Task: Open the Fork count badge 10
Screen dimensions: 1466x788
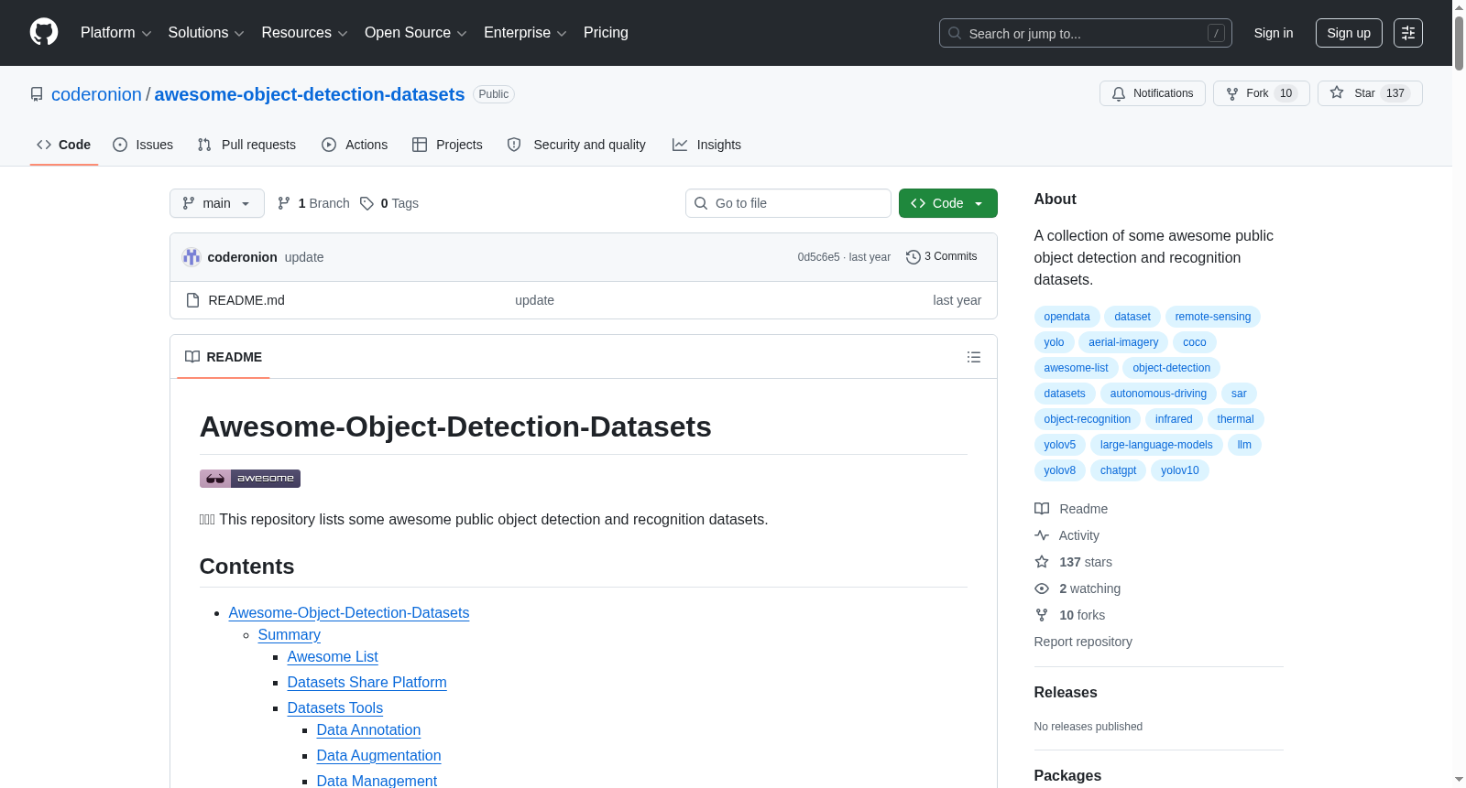Action: pos(1285,93)
